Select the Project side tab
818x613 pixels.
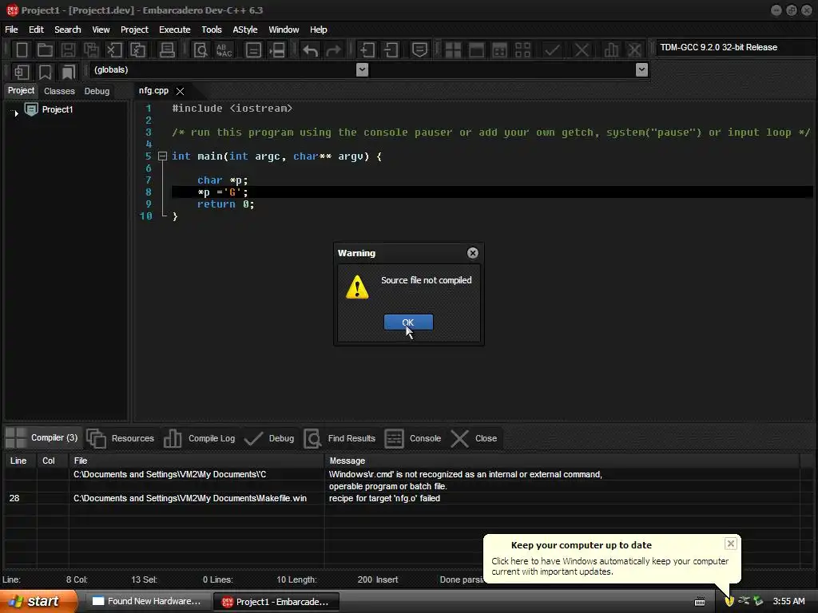(21, 91)
